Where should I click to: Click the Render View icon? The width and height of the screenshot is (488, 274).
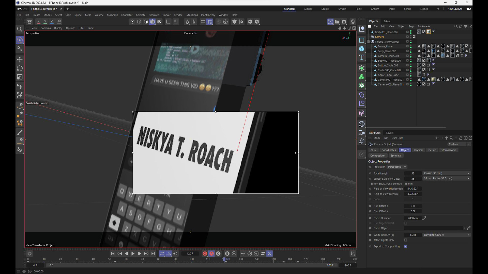pos(330,22)
